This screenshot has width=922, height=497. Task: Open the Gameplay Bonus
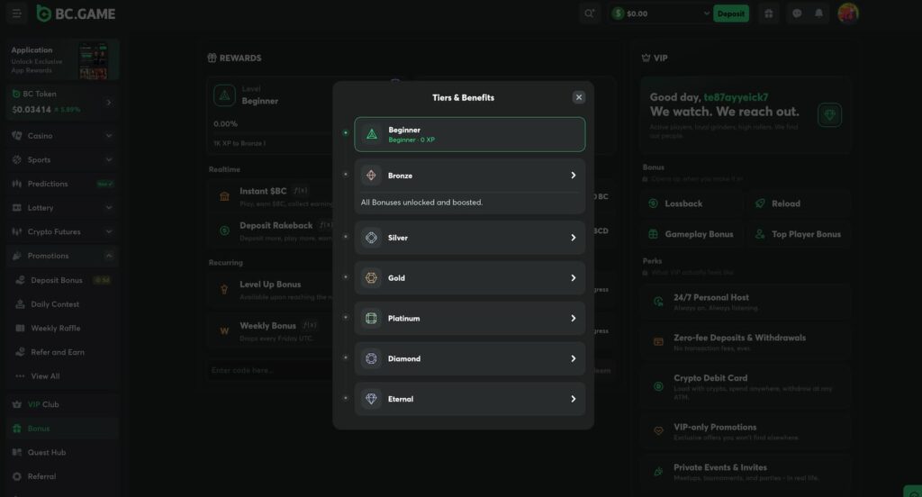692,234
